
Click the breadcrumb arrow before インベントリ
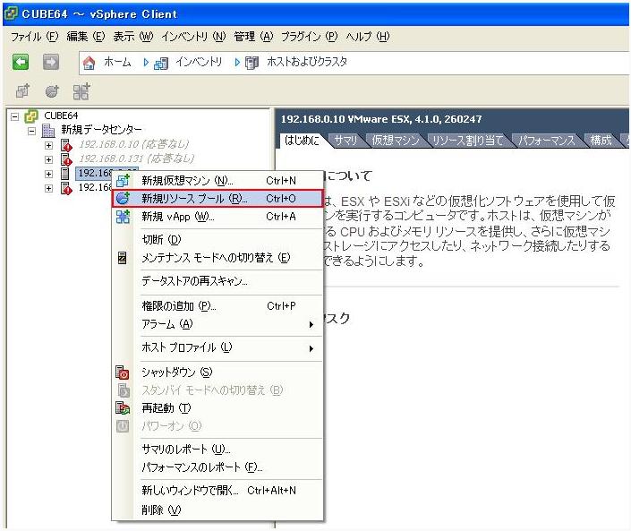click(146, 63)
